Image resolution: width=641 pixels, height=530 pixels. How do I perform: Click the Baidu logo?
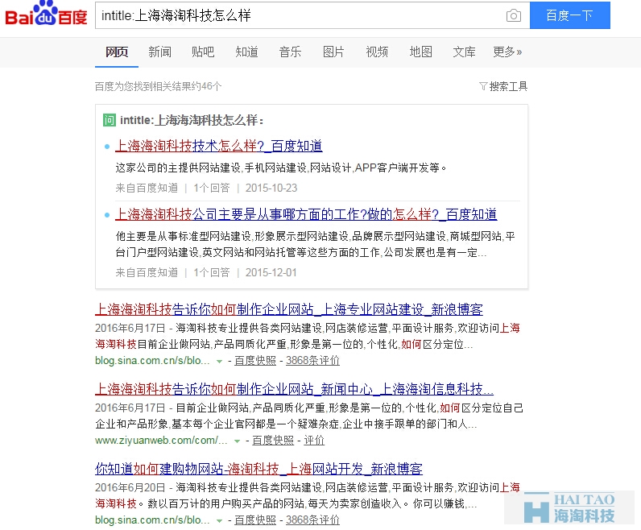[x=46, y=14]
